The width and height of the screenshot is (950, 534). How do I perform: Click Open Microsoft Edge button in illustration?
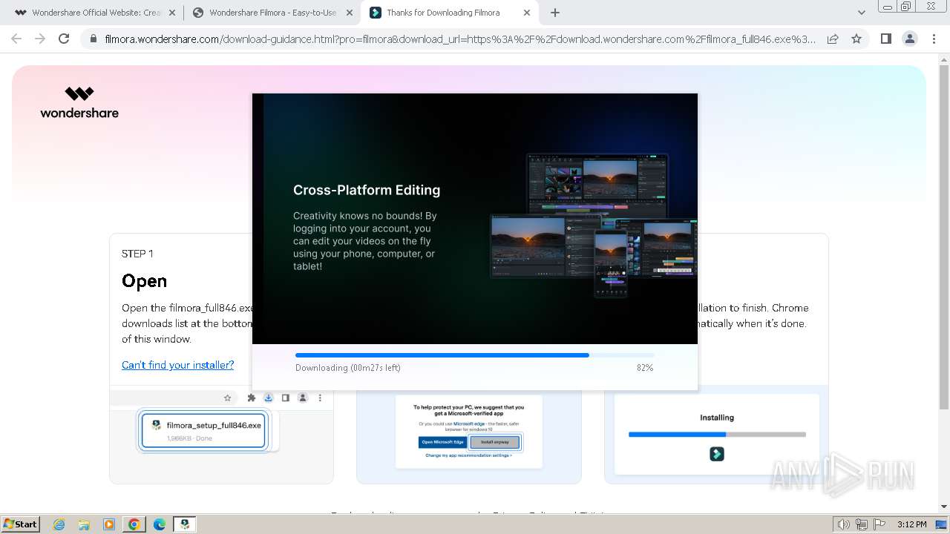click(x=442, y=442)
